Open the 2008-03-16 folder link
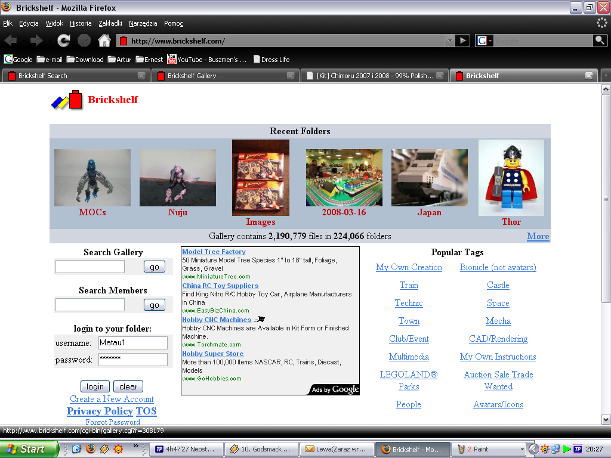The width and height of the screenshot is (611, 458). pyautogui.click(x=344, y=212)
